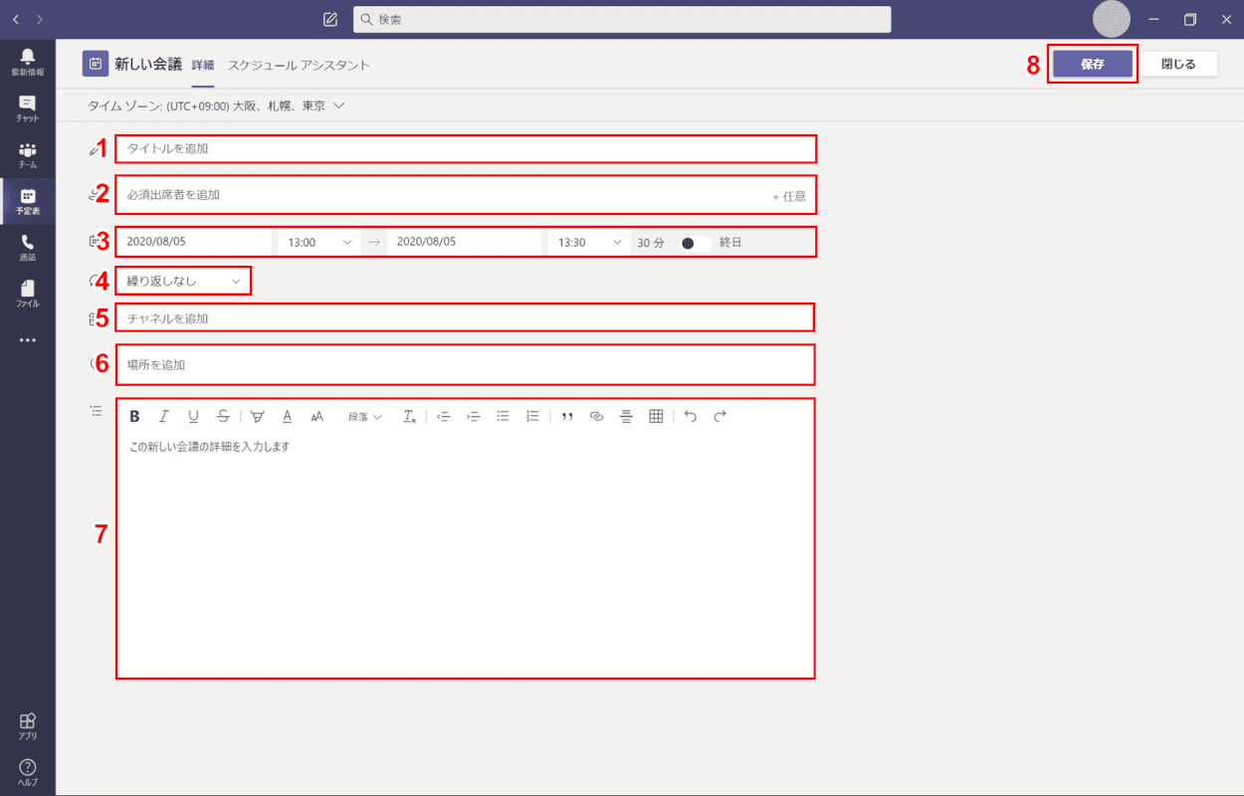
Task: Insert a horizontal rule
Action: coord(626,417)
